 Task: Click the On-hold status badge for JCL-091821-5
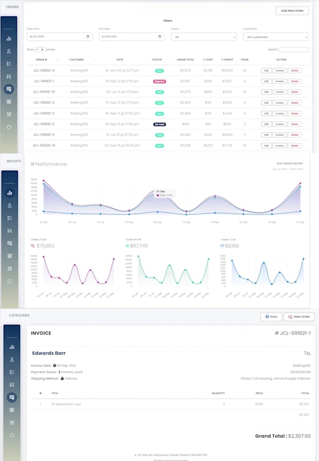coord(159,124)
